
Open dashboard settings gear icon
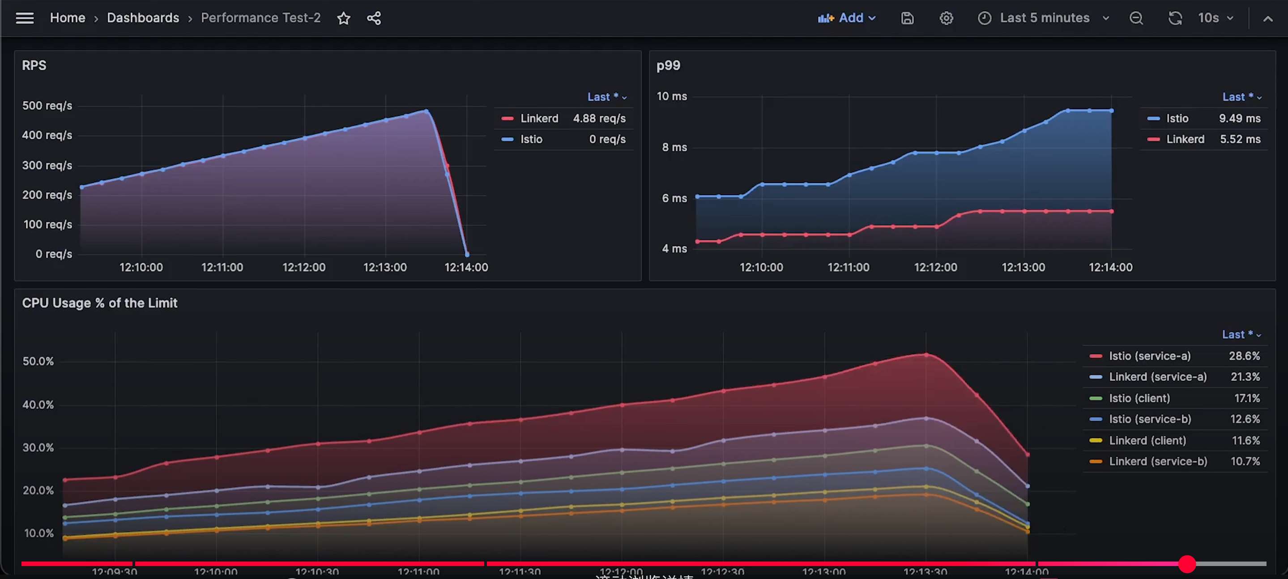pyautogui.click(x=946, y=18)
